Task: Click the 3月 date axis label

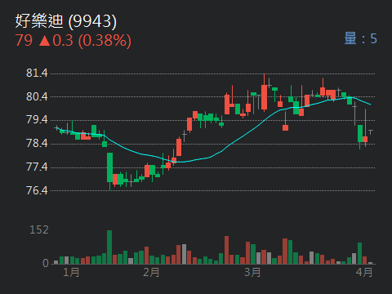Action: (252, 272)
